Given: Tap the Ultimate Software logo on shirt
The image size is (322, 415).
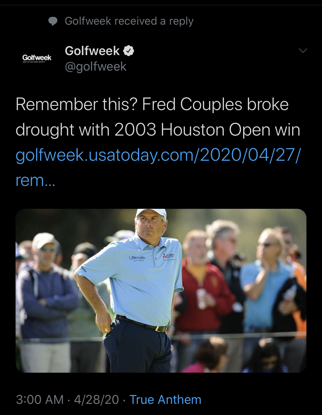Looking at the screenshot, I should tap(137, 258).
